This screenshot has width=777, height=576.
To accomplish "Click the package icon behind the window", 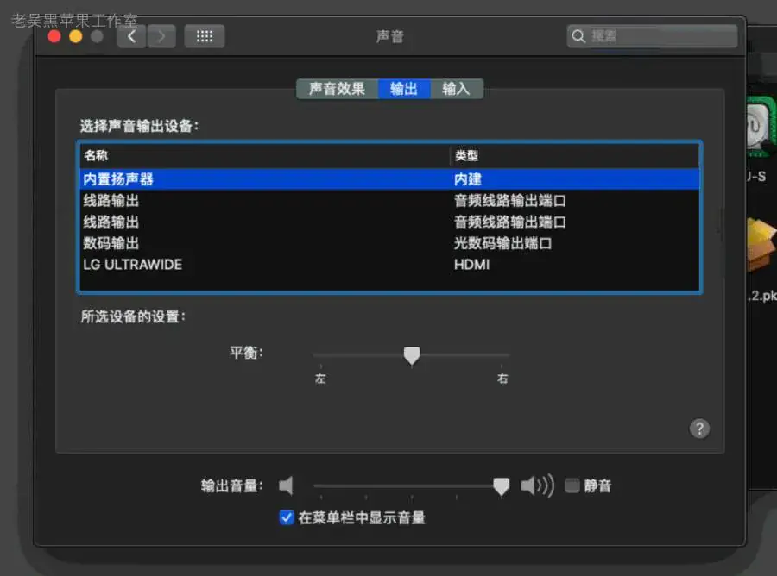I will 761,244.
